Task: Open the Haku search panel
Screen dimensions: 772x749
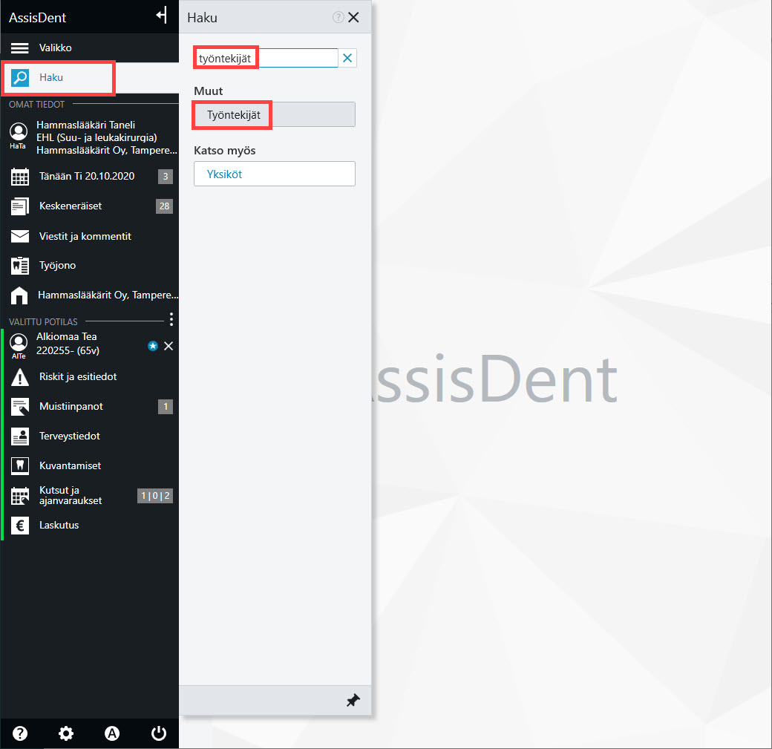Action: point(58,78)
